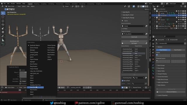Open the Object Data armature properties tab
The height and width of the screenshot is (105, 187).
pos(153,68)
